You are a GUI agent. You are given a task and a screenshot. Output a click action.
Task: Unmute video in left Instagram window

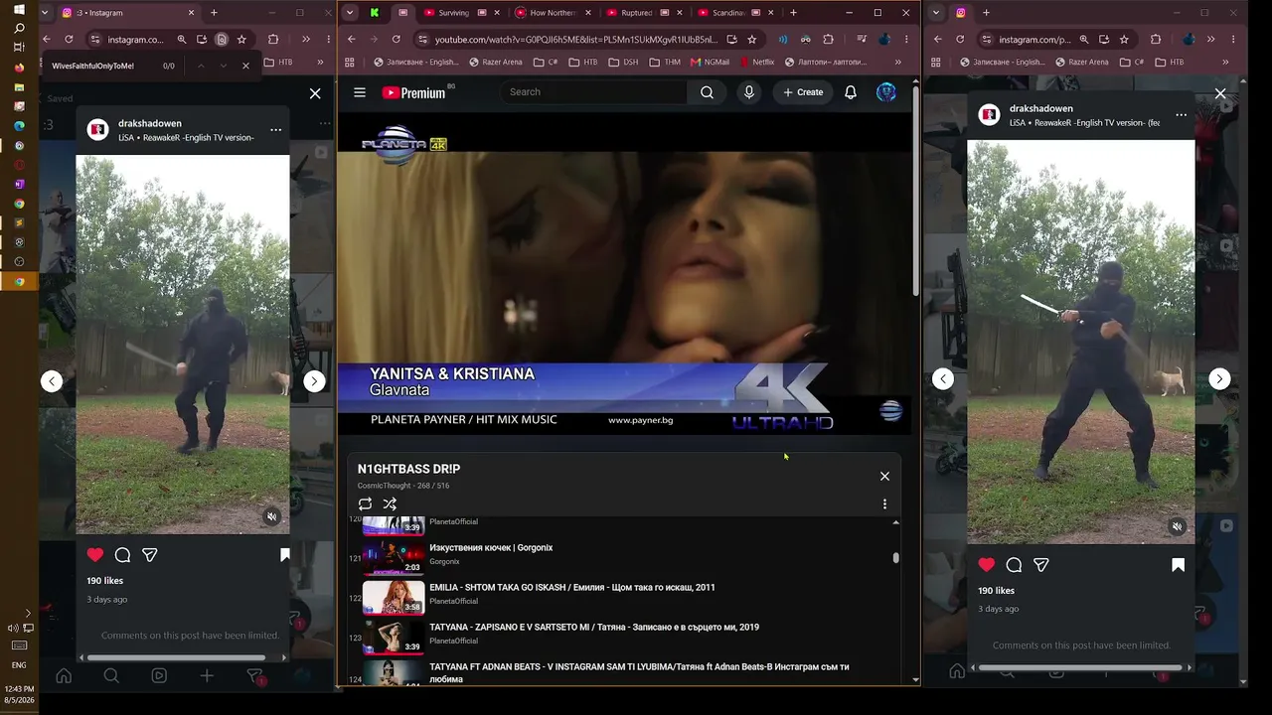coord(271,516)
